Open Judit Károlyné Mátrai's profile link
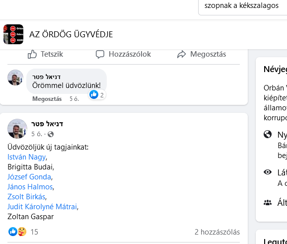 coord(42,207)
